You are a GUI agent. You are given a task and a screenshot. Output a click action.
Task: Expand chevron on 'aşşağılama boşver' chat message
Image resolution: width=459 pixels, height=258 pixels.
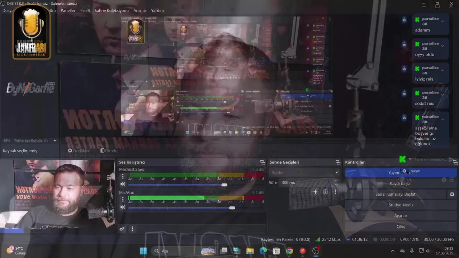[x=442, y=119]
